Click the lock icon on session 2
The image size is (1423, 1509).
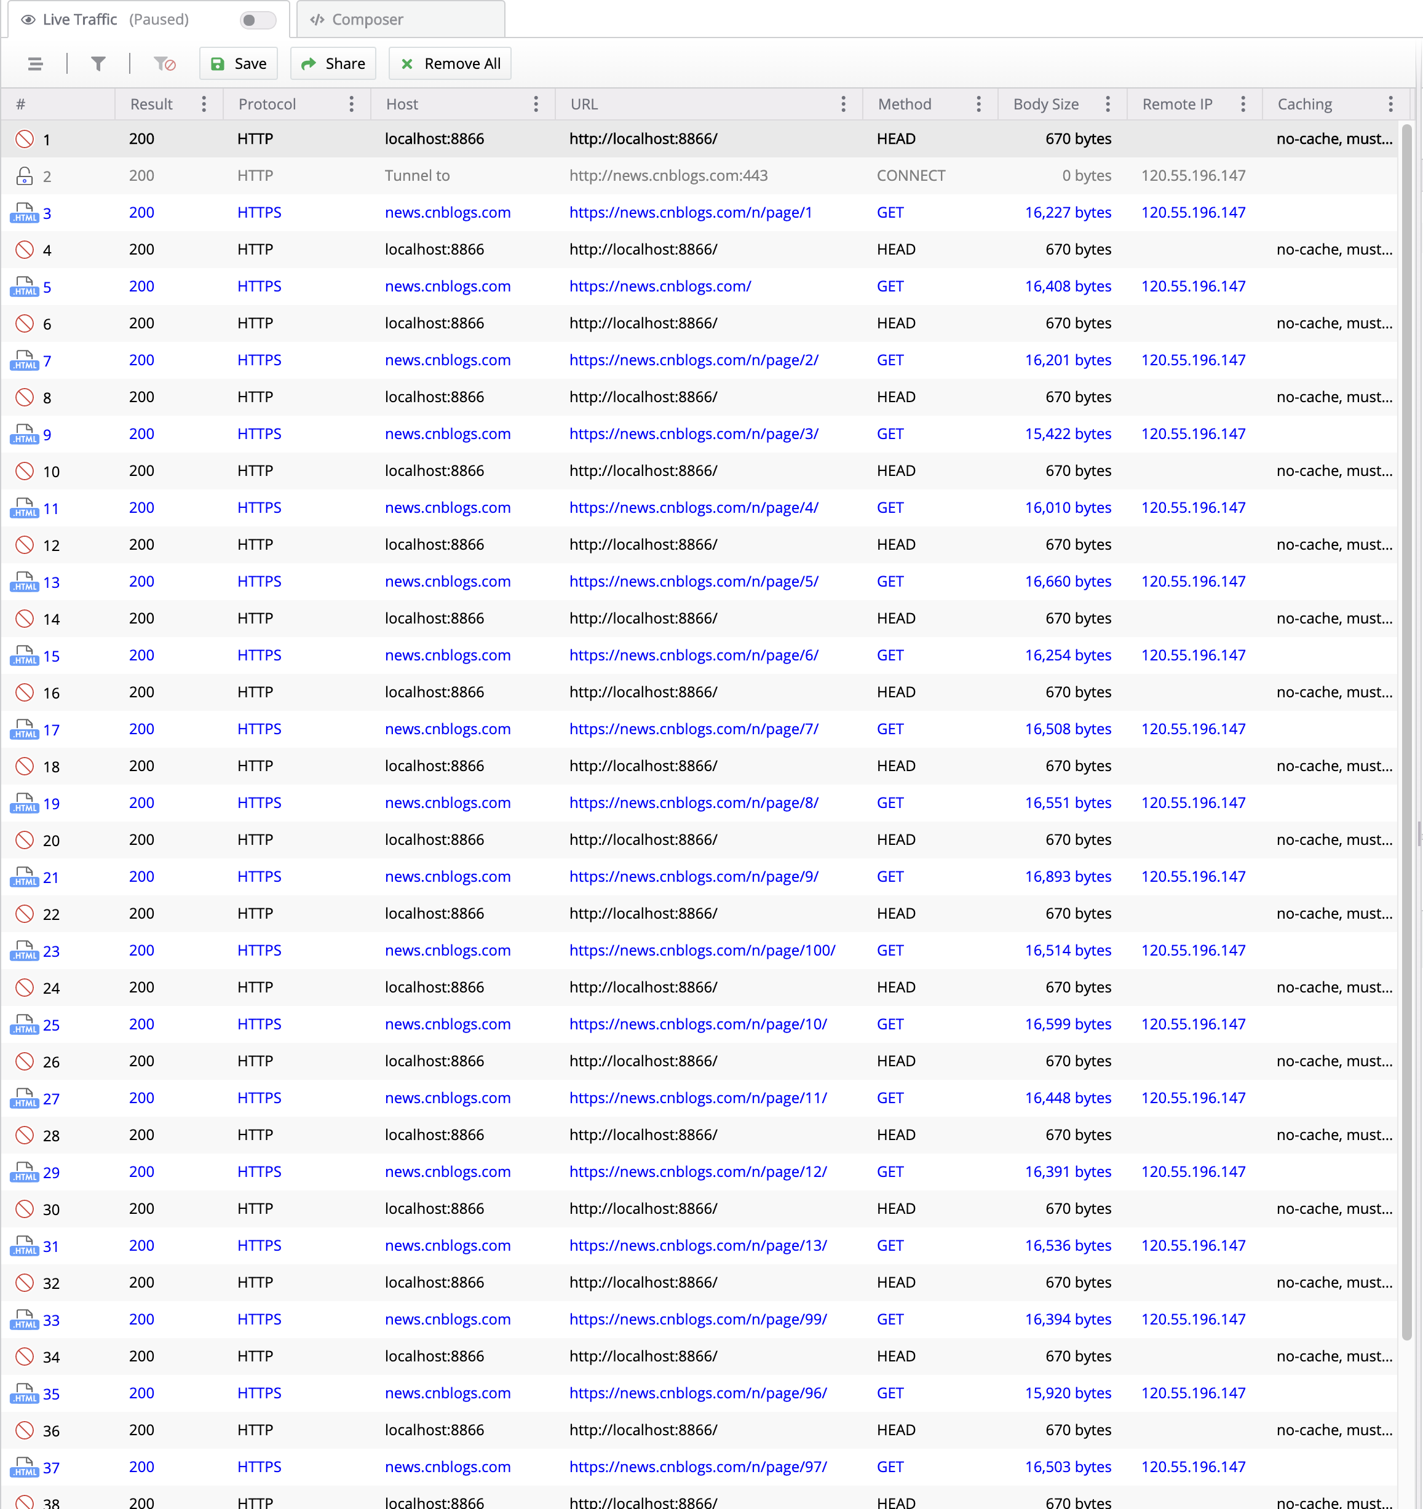pos(23,175)
